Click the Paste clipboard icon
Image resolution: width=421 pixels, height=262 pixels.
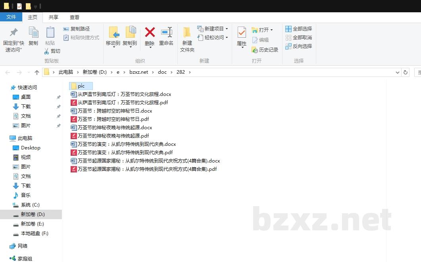(x=50, y=33)
